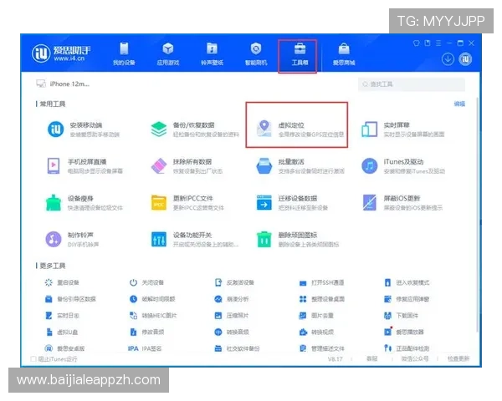Open the 实时日志 real-time log tool
Viewport: 502px width, 401px height.
click(62, 316)
